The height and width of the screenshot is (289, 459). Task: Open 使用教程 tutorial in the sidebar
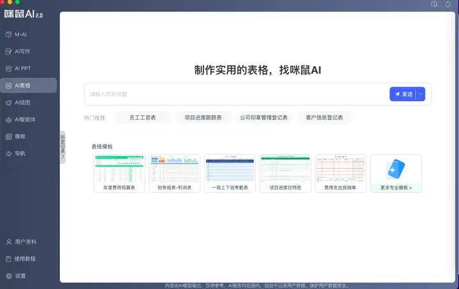25,259
